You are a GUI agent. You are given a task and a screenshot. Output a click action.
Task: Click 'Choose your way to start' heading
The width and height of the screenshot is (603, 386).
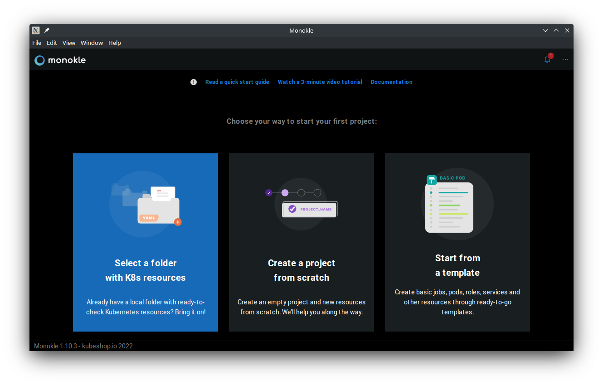pos(302,121)
